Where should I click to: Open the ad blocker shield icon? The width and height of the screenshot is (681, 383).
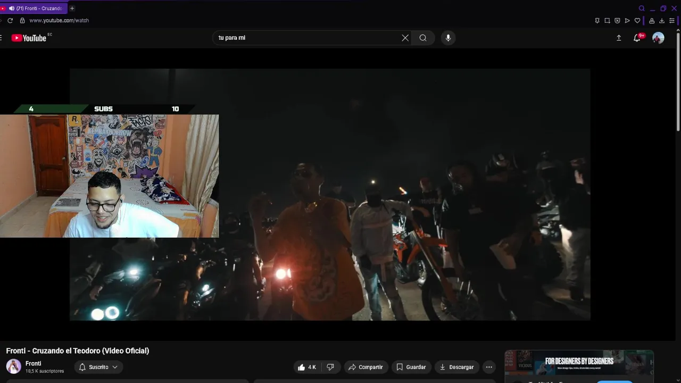click(x=617, y=21)
